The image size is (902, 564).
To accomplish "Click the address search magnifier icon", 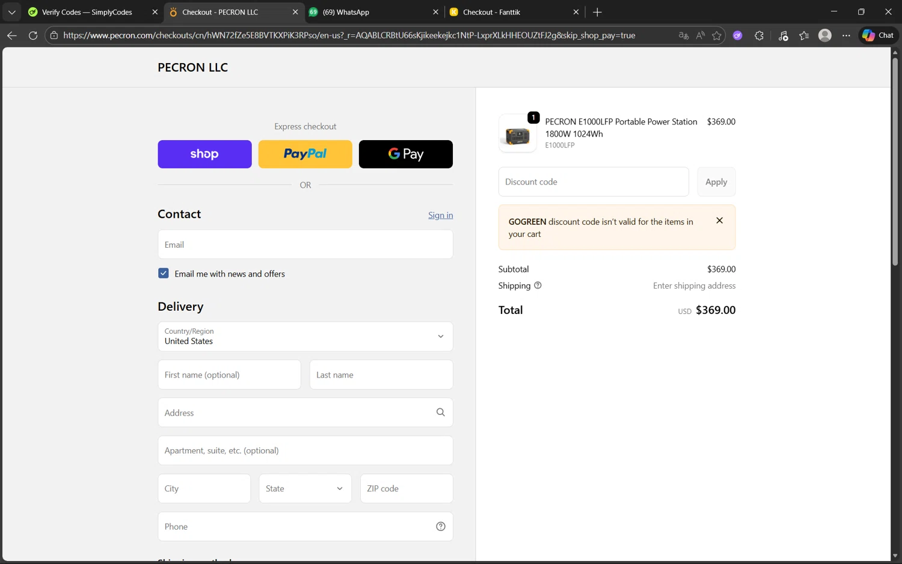I will pyautogui.click(x=441, y=412).
